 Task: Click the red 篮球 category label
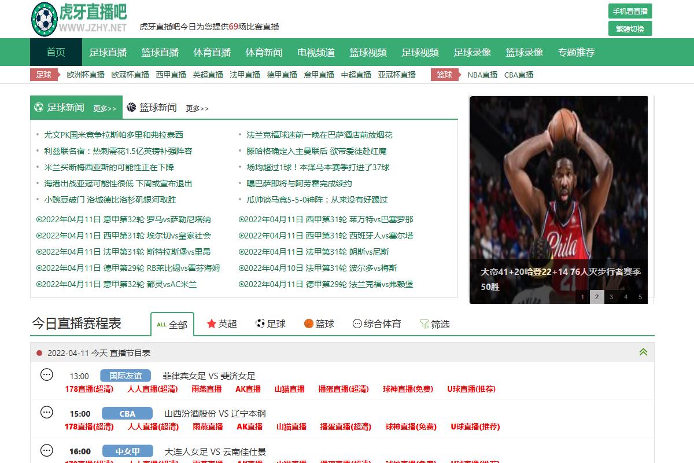click(444, 75)
